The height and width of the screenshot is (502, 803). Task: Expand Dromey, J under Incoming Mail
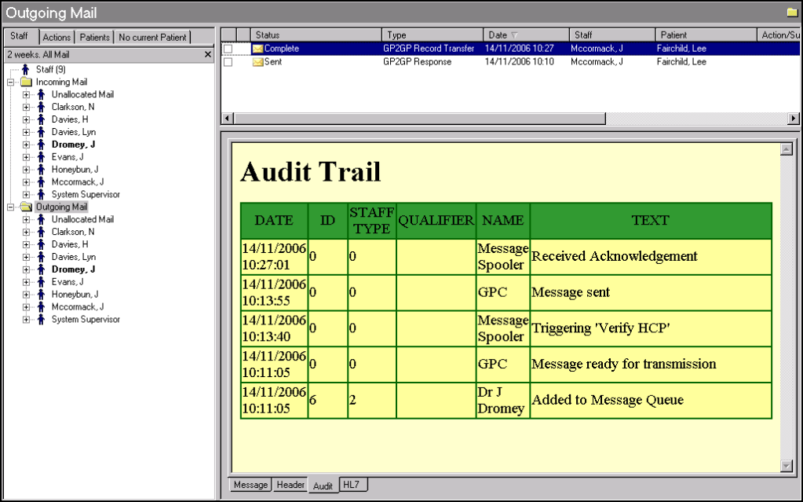(26, 145)
